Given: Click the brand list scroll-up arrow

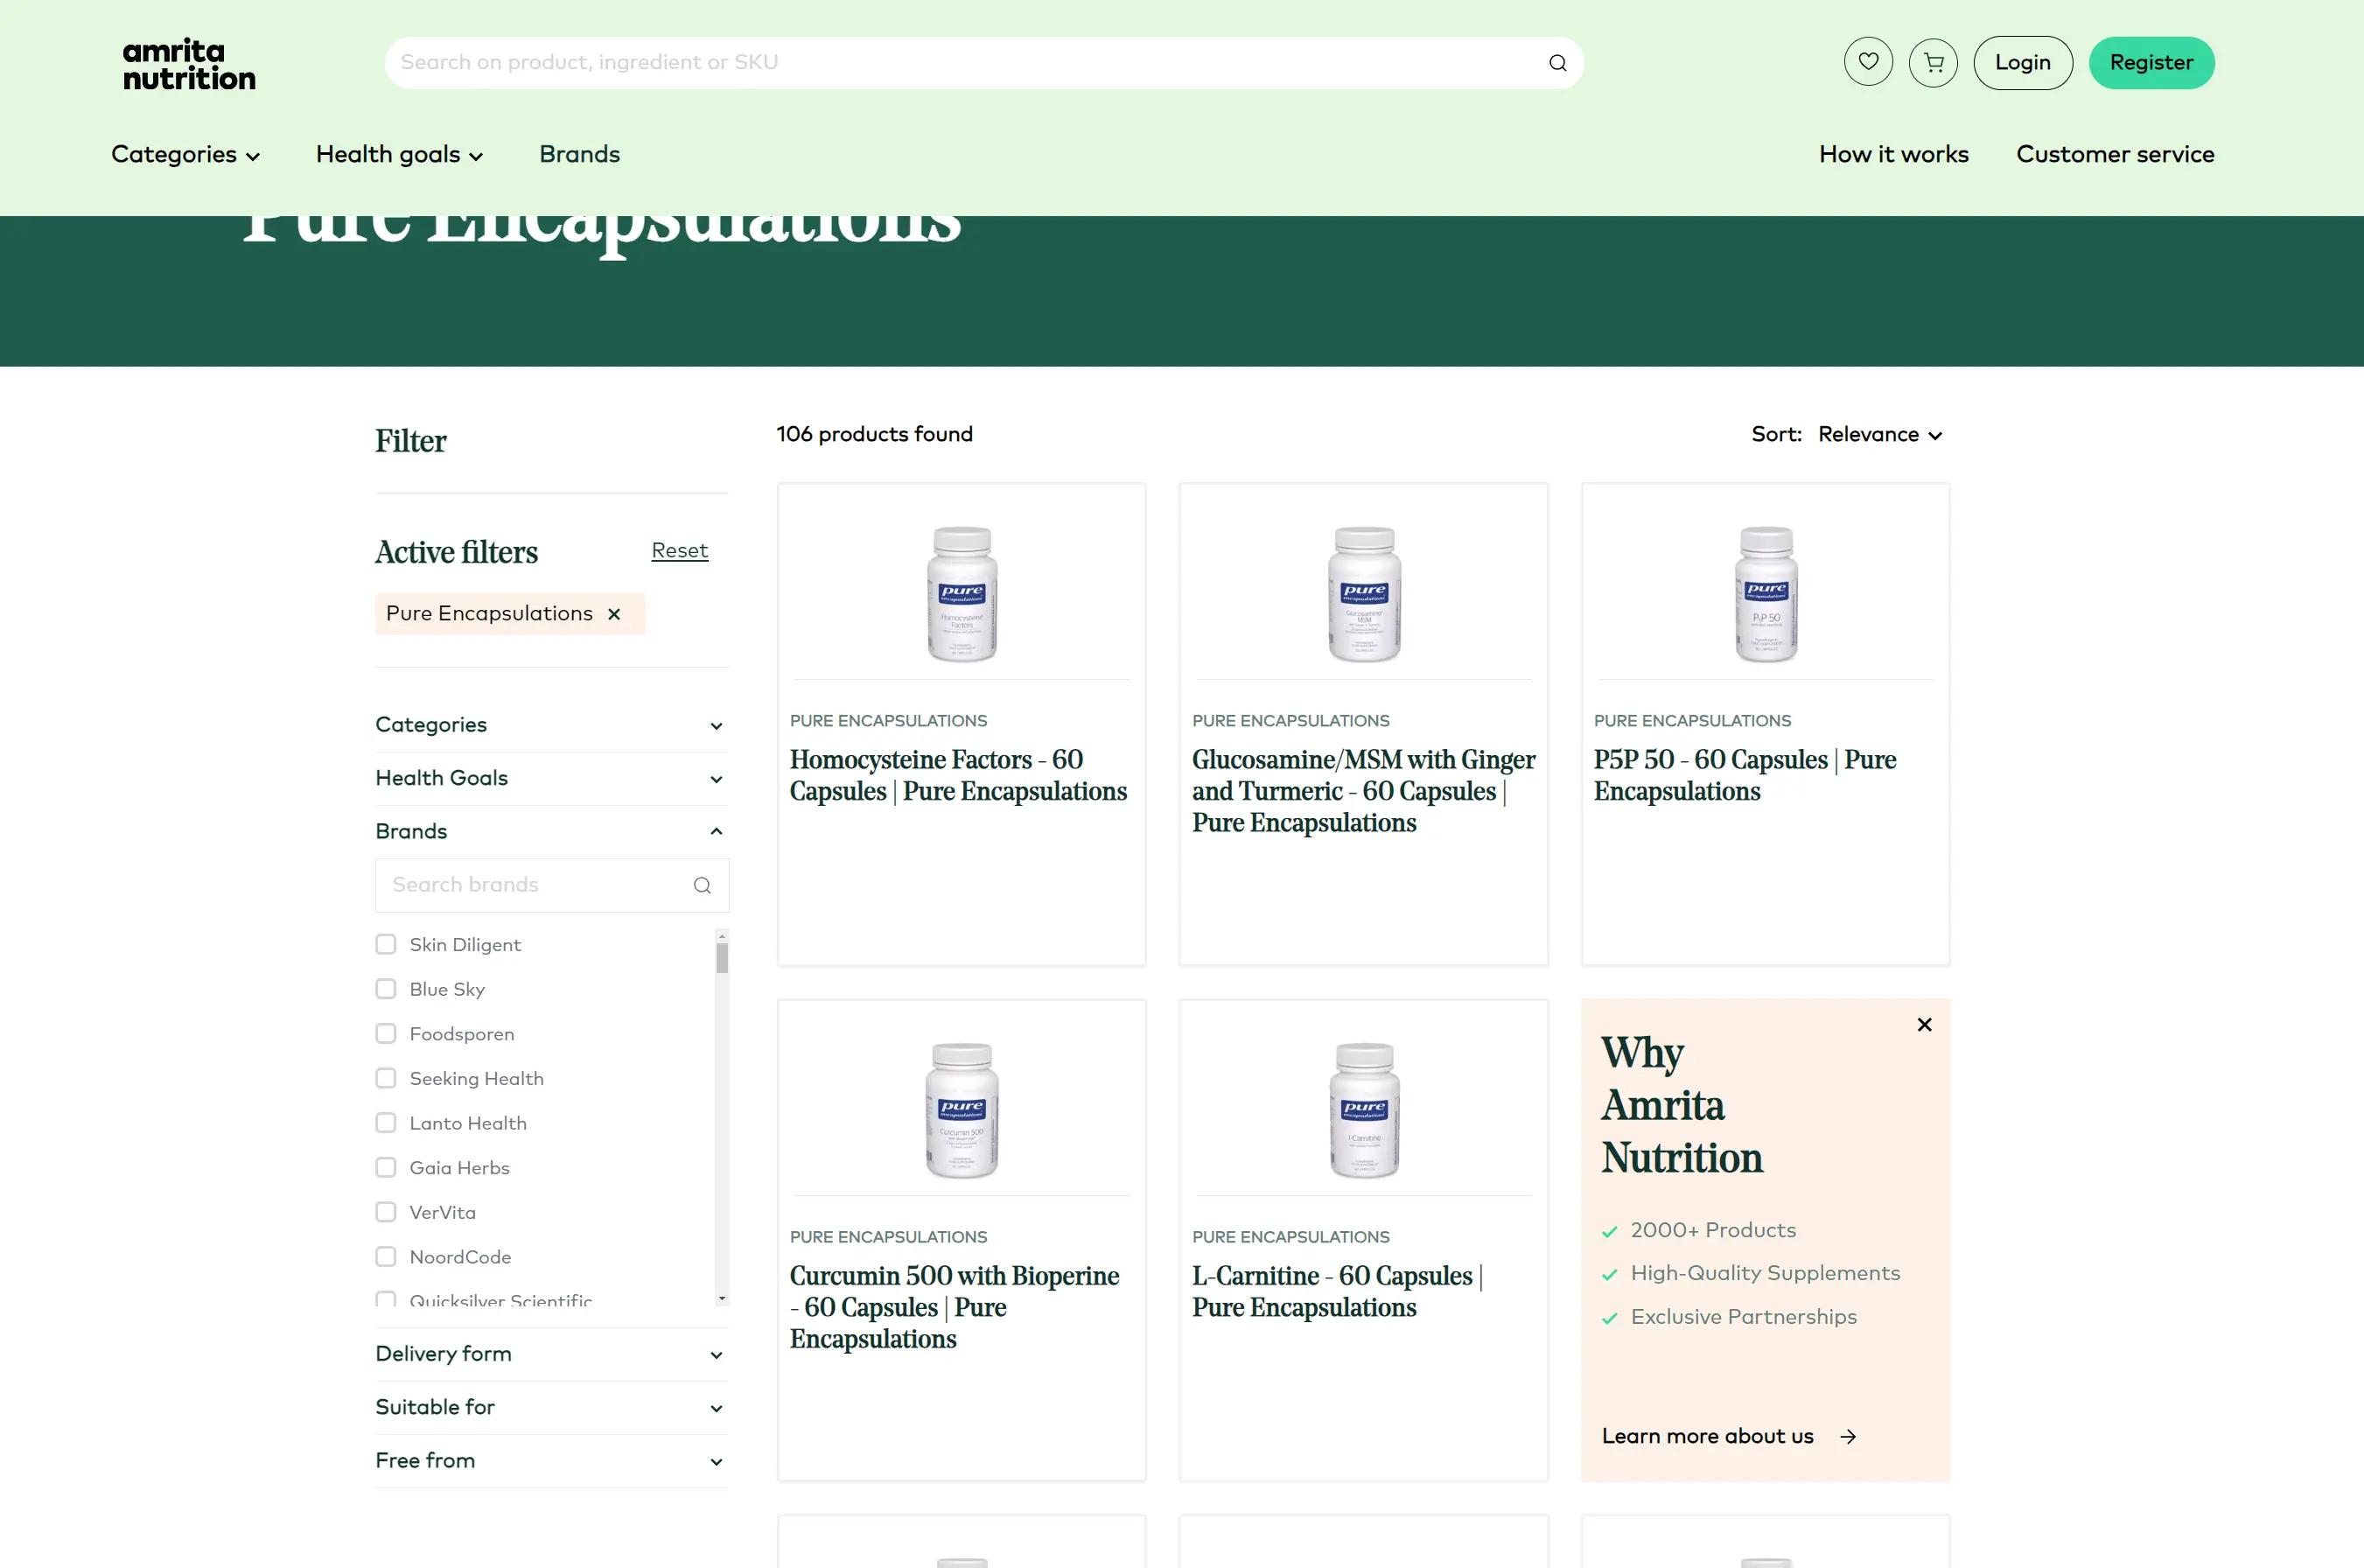Looking at the screenshot, I should 722,936.
